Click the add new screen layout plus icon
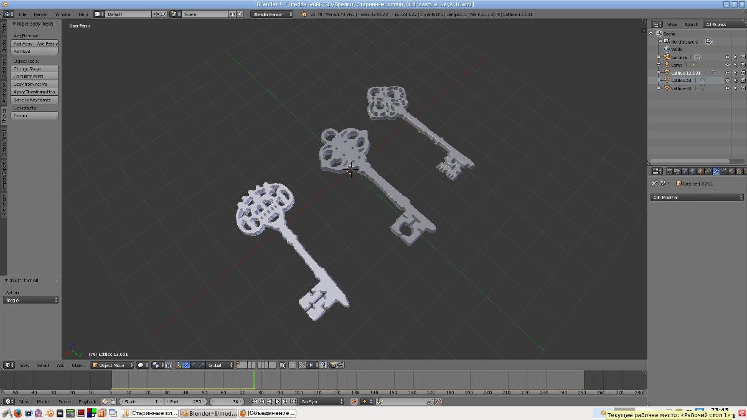 [x=156, y=14]
